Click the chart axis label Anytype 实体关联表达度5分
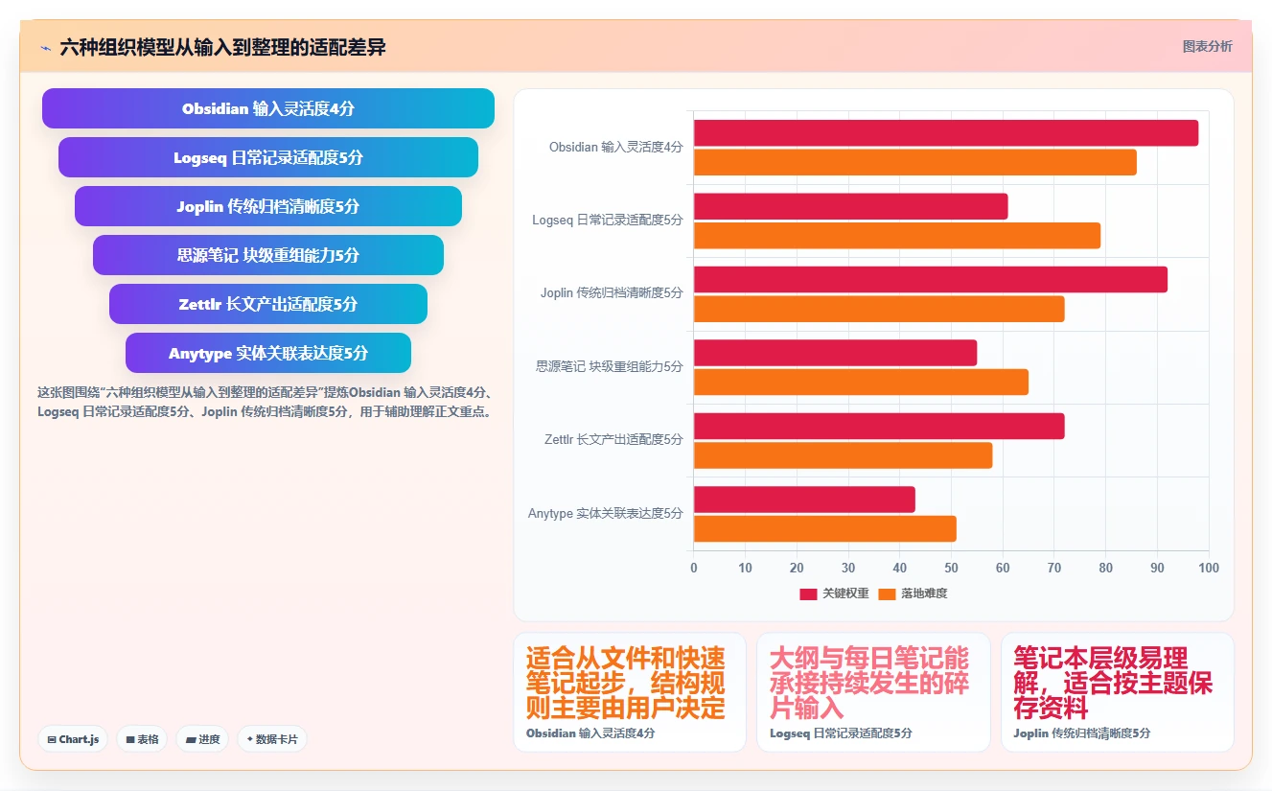Image resolution: width=1272 pixels, height=791 pixels. point(606,514)
